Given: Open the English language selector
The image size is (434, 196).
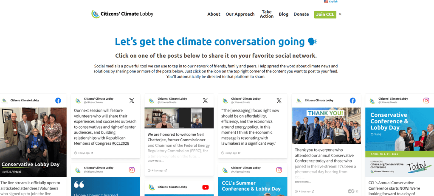Looking at the screenshot, I should coord(330,2).
